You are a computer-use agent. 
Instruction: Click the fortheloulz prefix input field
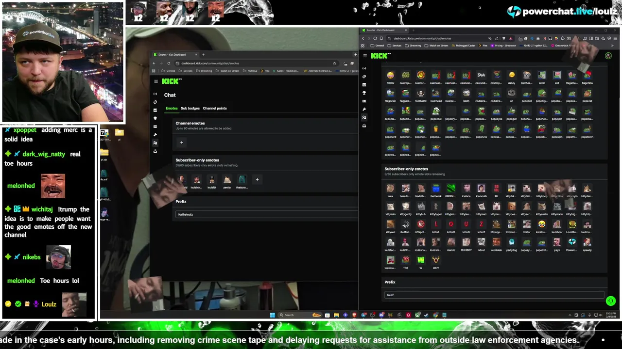(266, 214)
